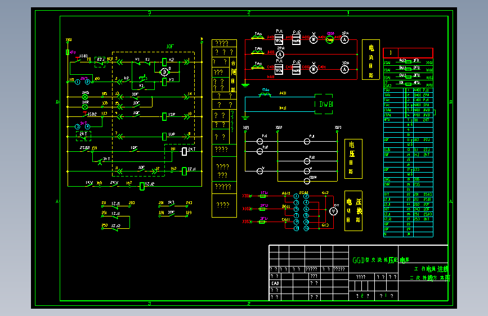Click the 2ZJ dashed contact box
Viewport: 488px width, 316px height.
coord(100,62)
